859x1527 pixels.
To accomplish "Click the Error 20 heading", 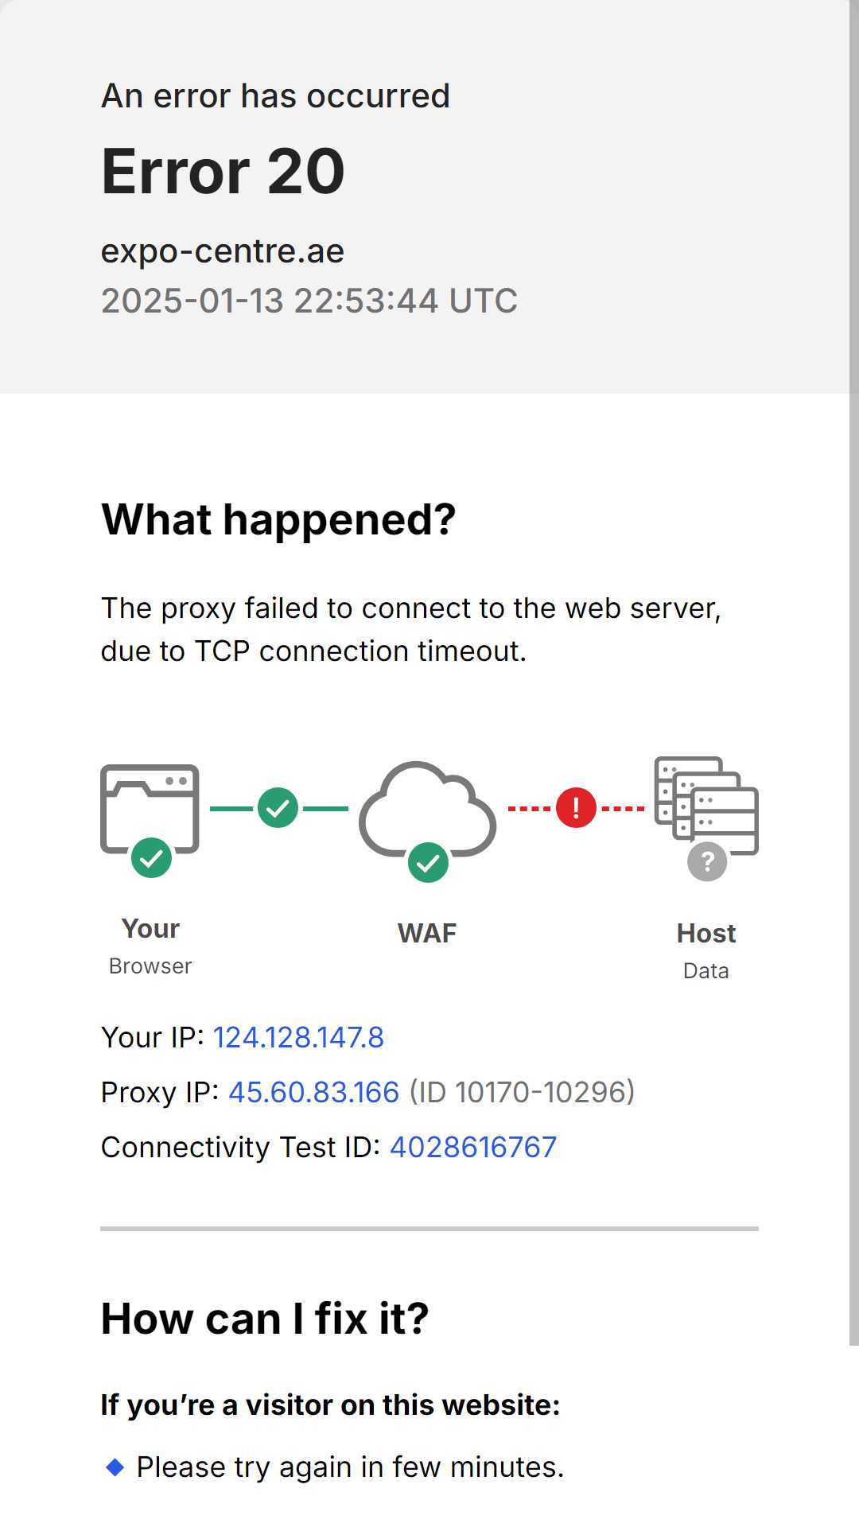I will point(223,172).
